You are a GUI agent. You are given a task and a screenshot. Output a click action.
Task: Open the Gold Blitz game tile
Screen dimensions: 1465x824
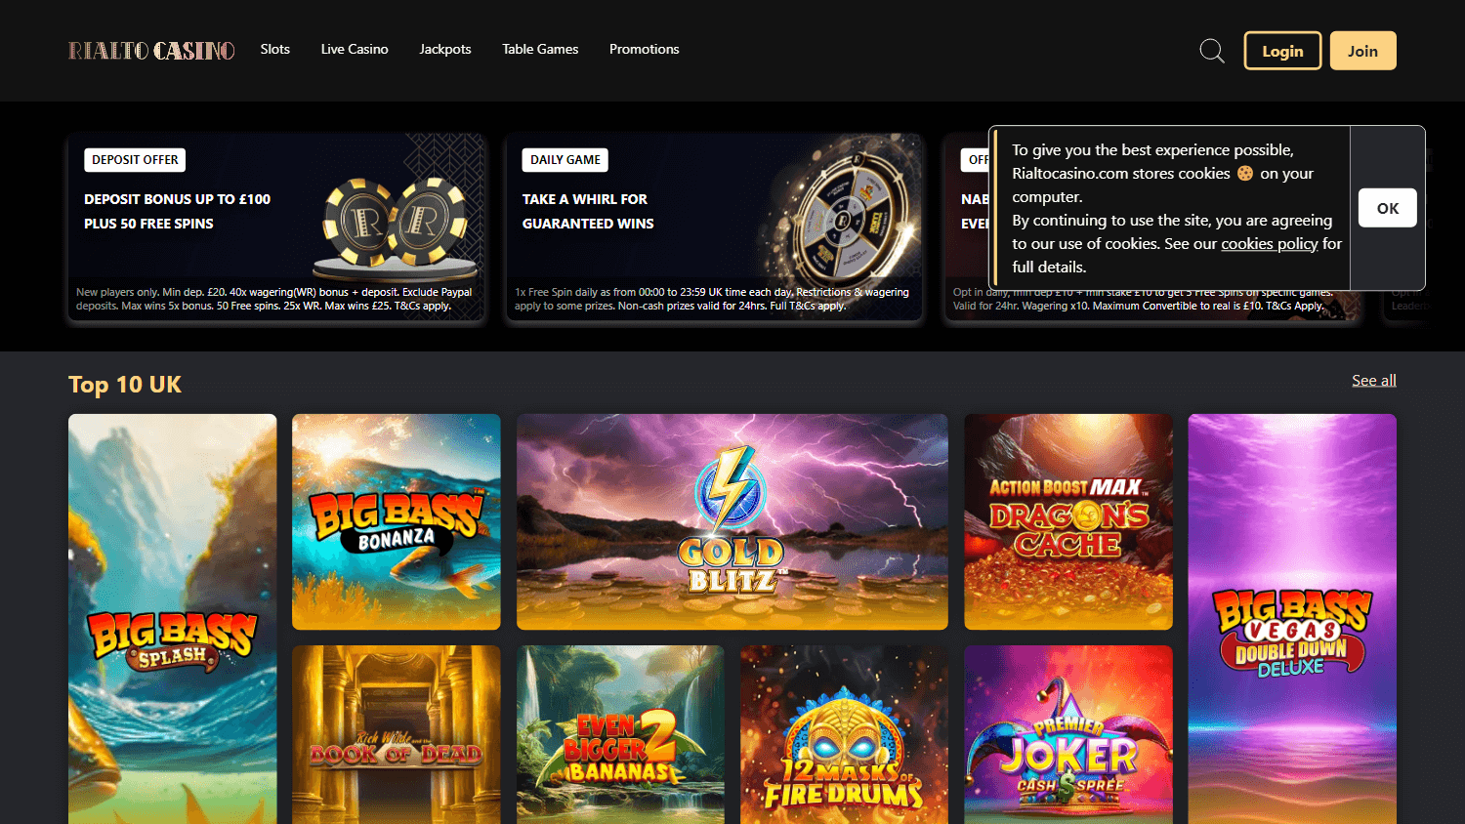tap(732, 521)
